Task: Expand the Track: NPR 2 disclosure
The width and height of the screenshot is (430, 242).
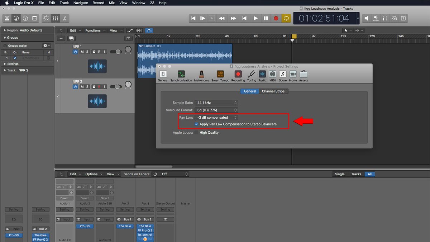Action: point(5,70)
